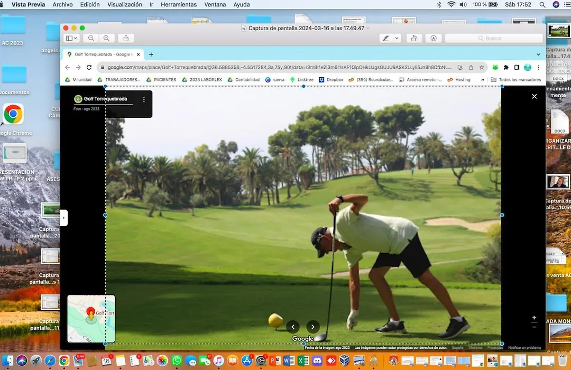The image size is (571, 370).
Task: Go to next photo with right arrow
Action: coord(313,327)
